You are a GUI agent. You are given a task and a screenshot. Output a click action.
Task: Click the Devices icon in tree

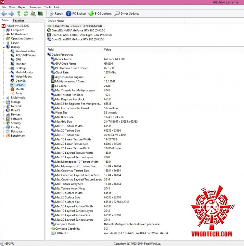pos(8,115)
